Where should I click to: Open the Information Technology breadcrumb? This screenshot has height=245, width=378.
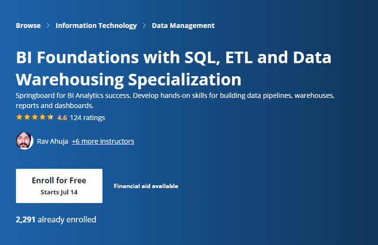point(96,26)
